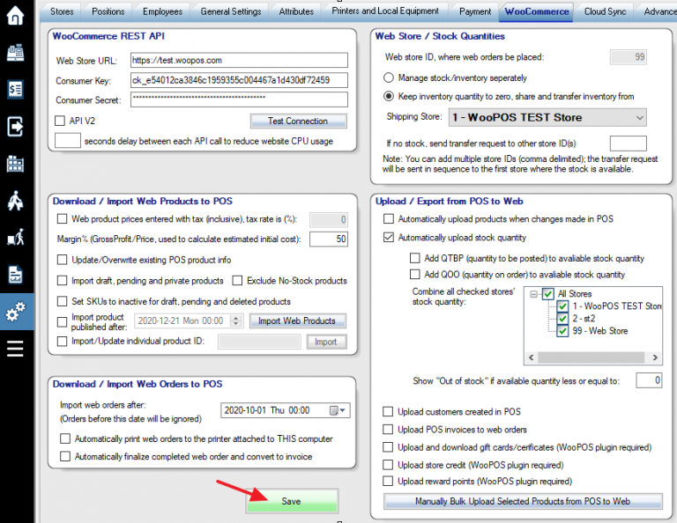Click the sign-out arrow icon
This screenshot has width=677, height=523.
click(15, 127)
